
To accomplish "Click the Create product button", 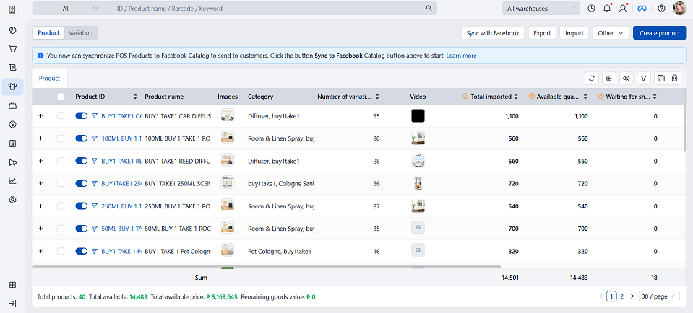I will [659, 33].
